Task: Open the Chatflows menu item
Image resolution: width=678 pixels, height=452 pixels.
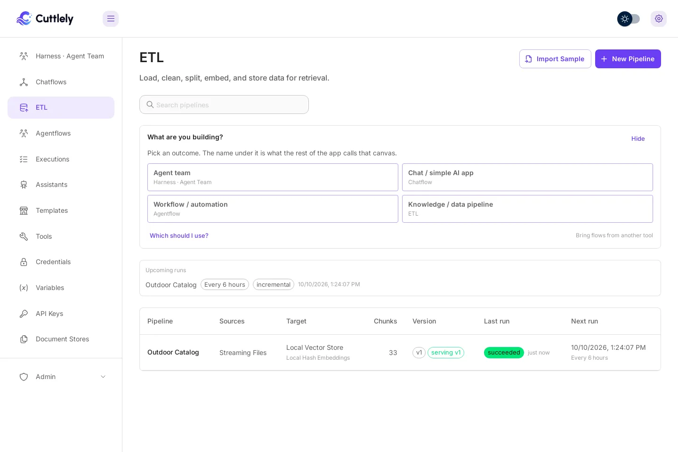Action: (x=61, y=82)
